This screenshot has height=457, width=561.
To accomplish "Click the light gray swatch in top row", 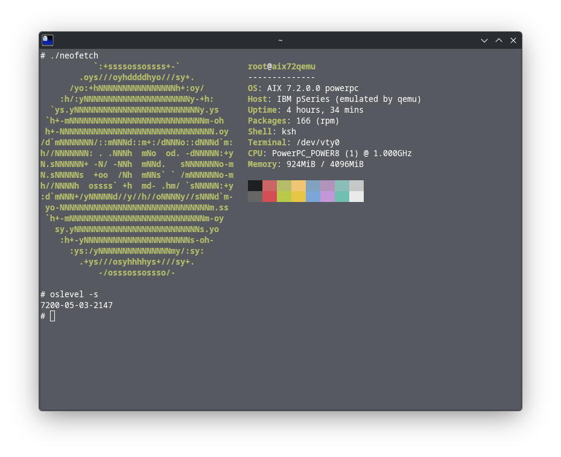I will tap(357, 186).
